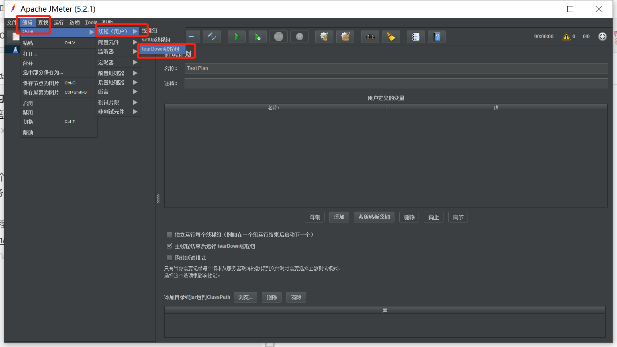Click the 向上 button

(x=434, y=217)
